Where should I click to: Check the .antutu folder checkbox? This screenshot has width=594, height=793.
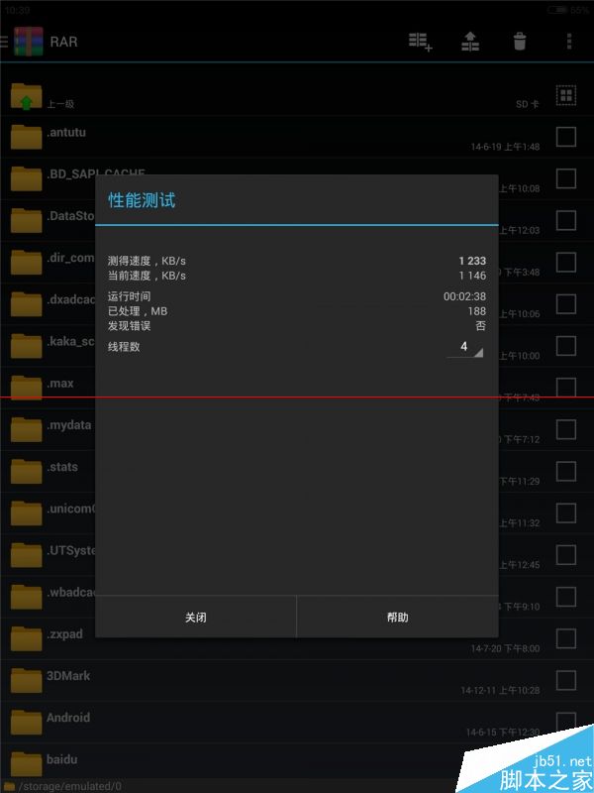point(566,137)
